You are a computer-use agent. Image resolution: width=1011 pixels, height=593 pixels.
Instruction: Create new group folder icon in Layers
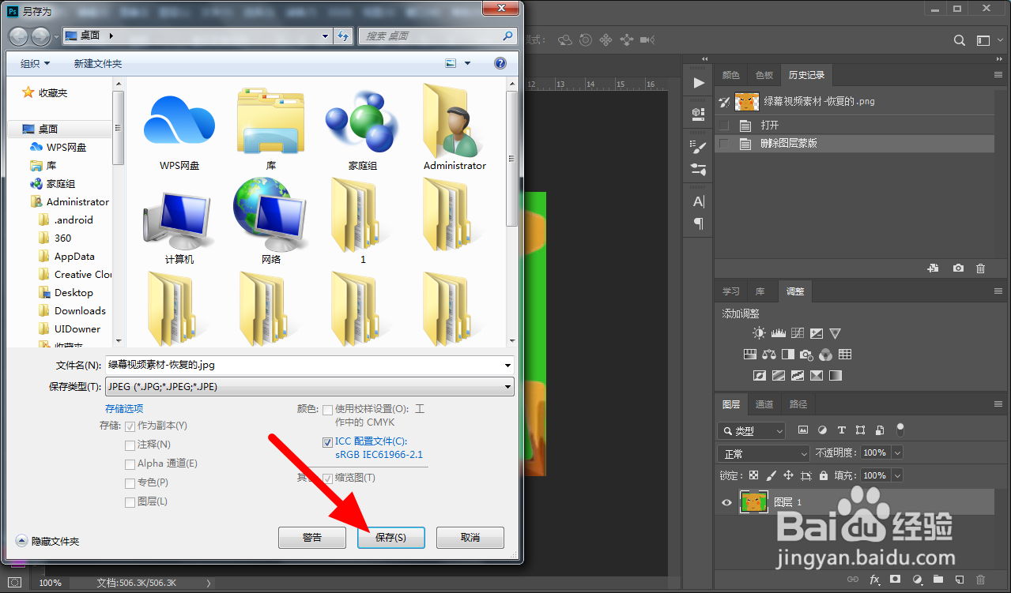tap(937, 580)
